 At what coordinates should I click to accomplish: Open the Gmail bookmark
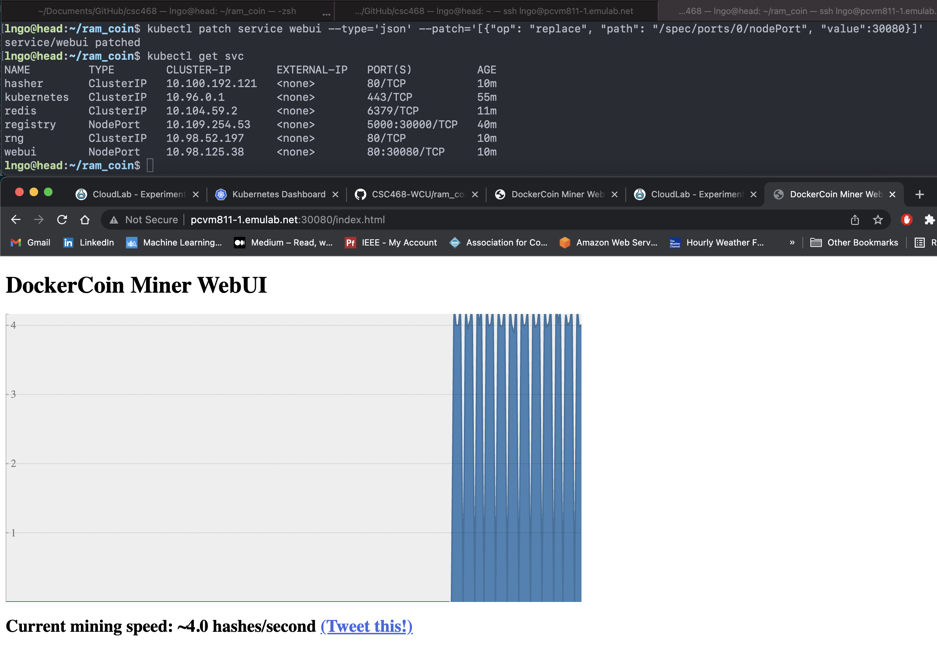31,242
